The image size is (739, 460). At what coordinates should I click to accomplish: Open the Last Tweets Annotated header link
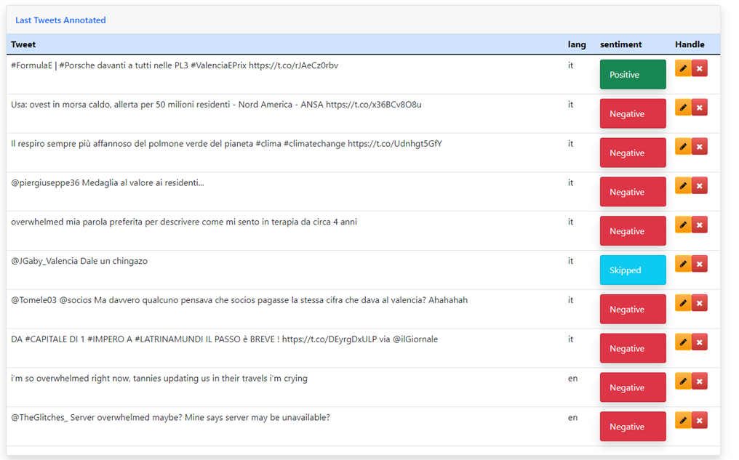tap(60, 20)
